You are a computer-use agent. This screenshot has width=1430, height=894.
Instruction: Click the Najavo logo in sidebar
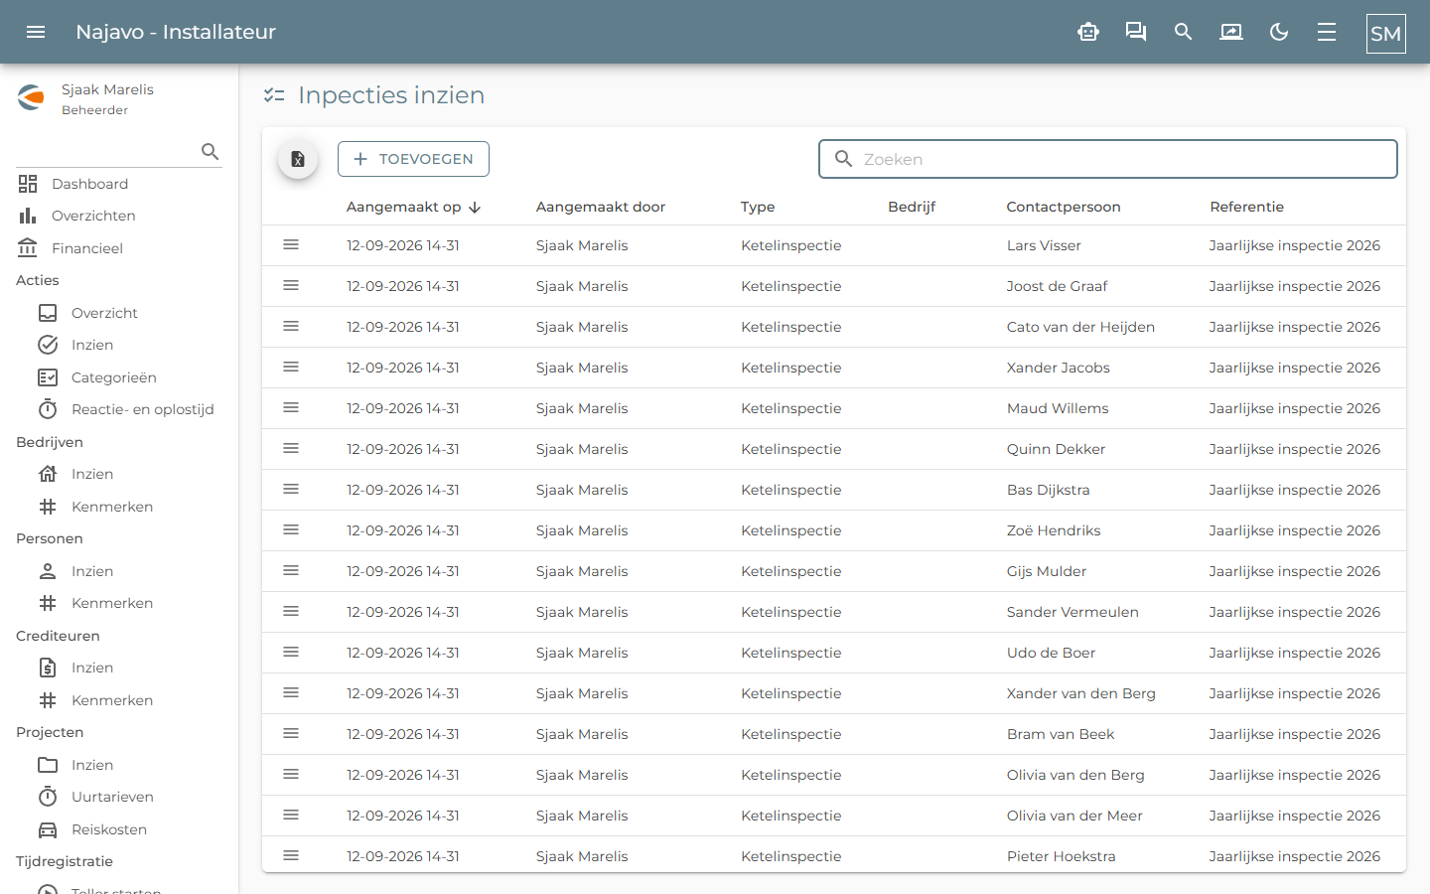[x=32, y=97]
